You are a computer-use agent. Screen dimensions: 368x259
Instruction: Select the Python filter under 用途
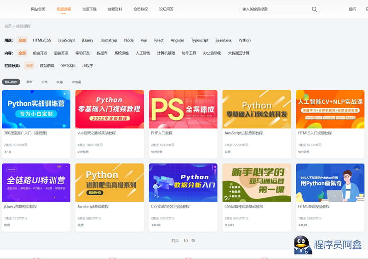[x=245, y=40]
